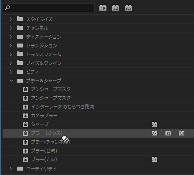This screenshot has width=194, height=175.
Task: Select the カメラブラー effect name
Action: click(44, 116)
